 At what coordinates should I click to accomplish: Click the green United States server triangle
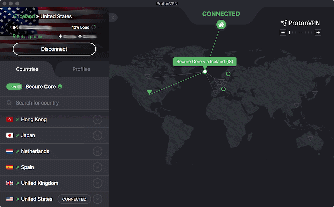coord(149,92)
